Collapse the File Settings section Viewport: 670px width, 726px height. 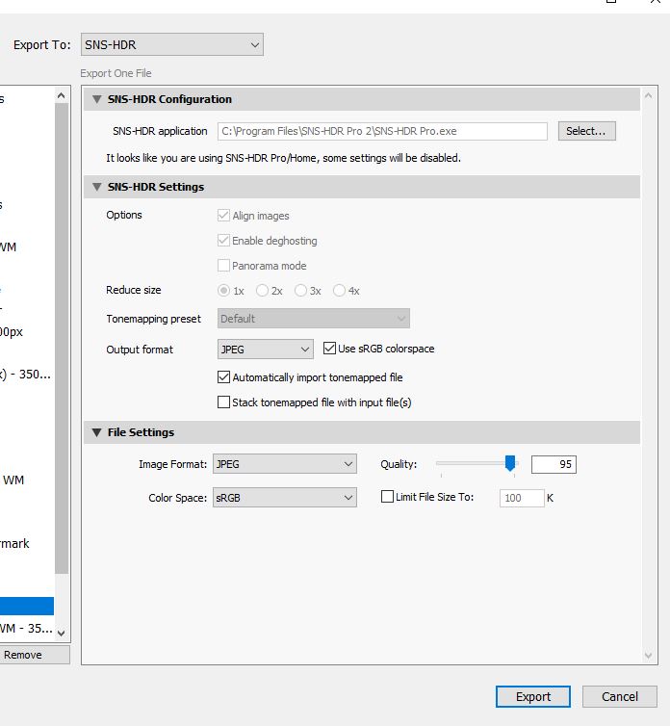(x=97, y=432)
